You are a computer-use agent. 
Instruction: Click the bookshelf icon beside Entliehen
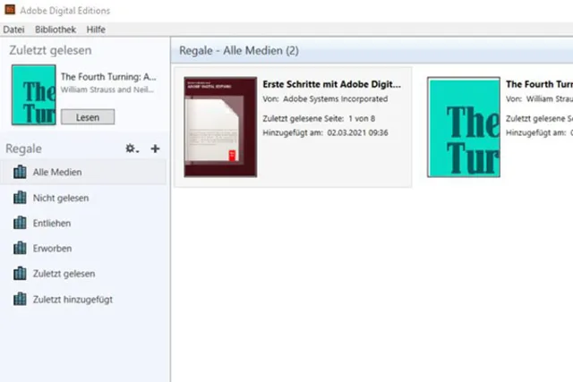[20, 223]
